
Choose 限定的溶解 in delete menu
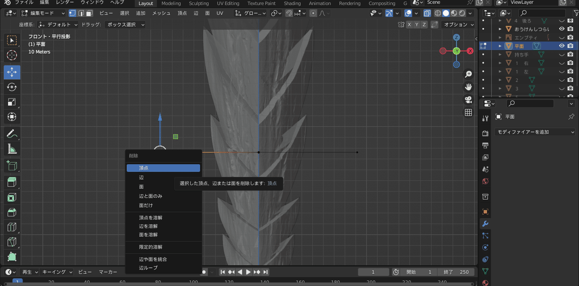tap(163, 247)
